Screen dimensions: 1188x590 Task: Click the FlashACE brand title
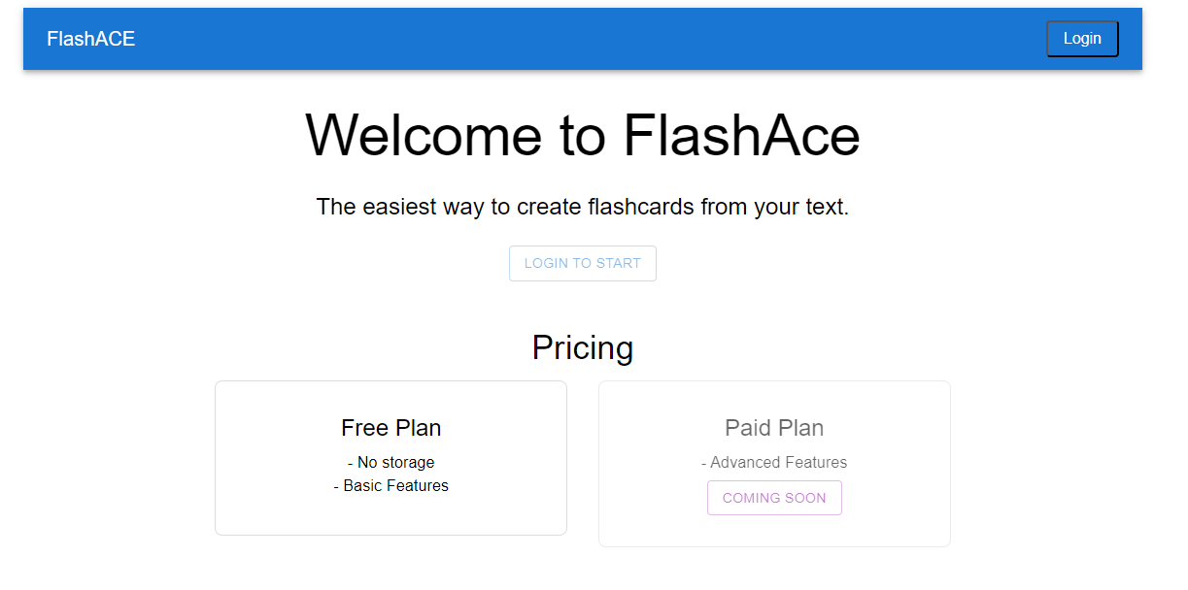coord(91,39)
